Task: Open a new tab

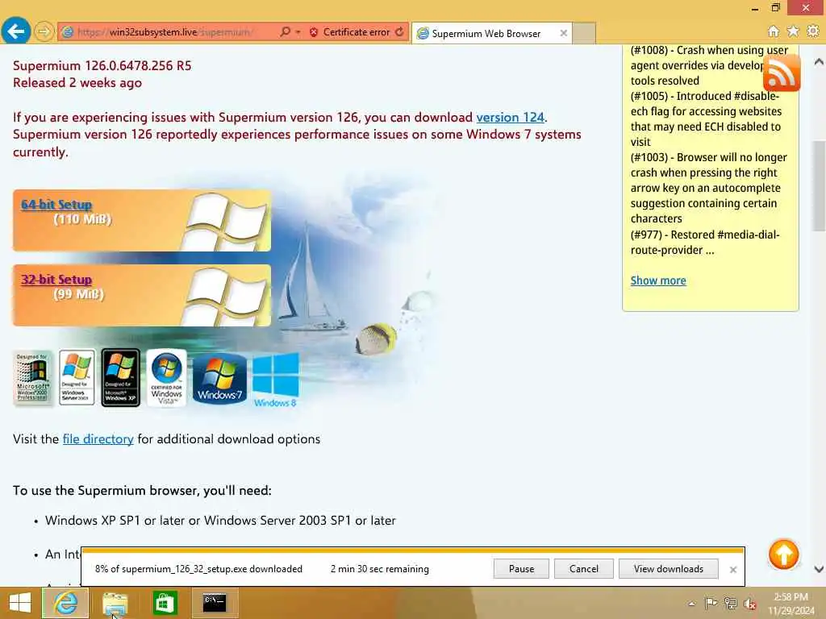Action: 584,33
